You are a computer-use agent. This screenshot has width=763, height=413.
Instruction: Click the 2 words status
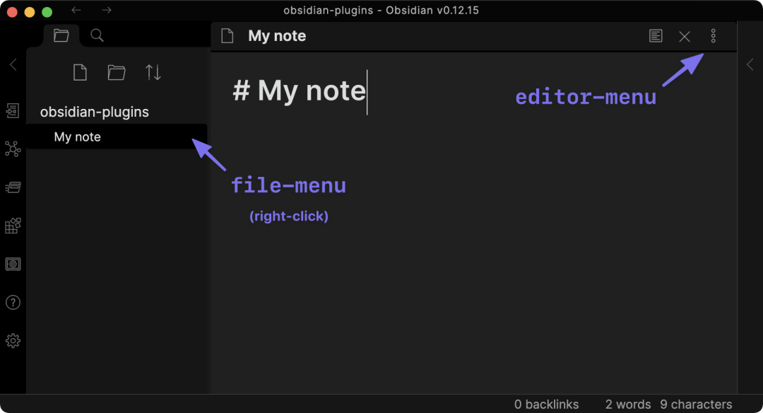tap(628, 405)
